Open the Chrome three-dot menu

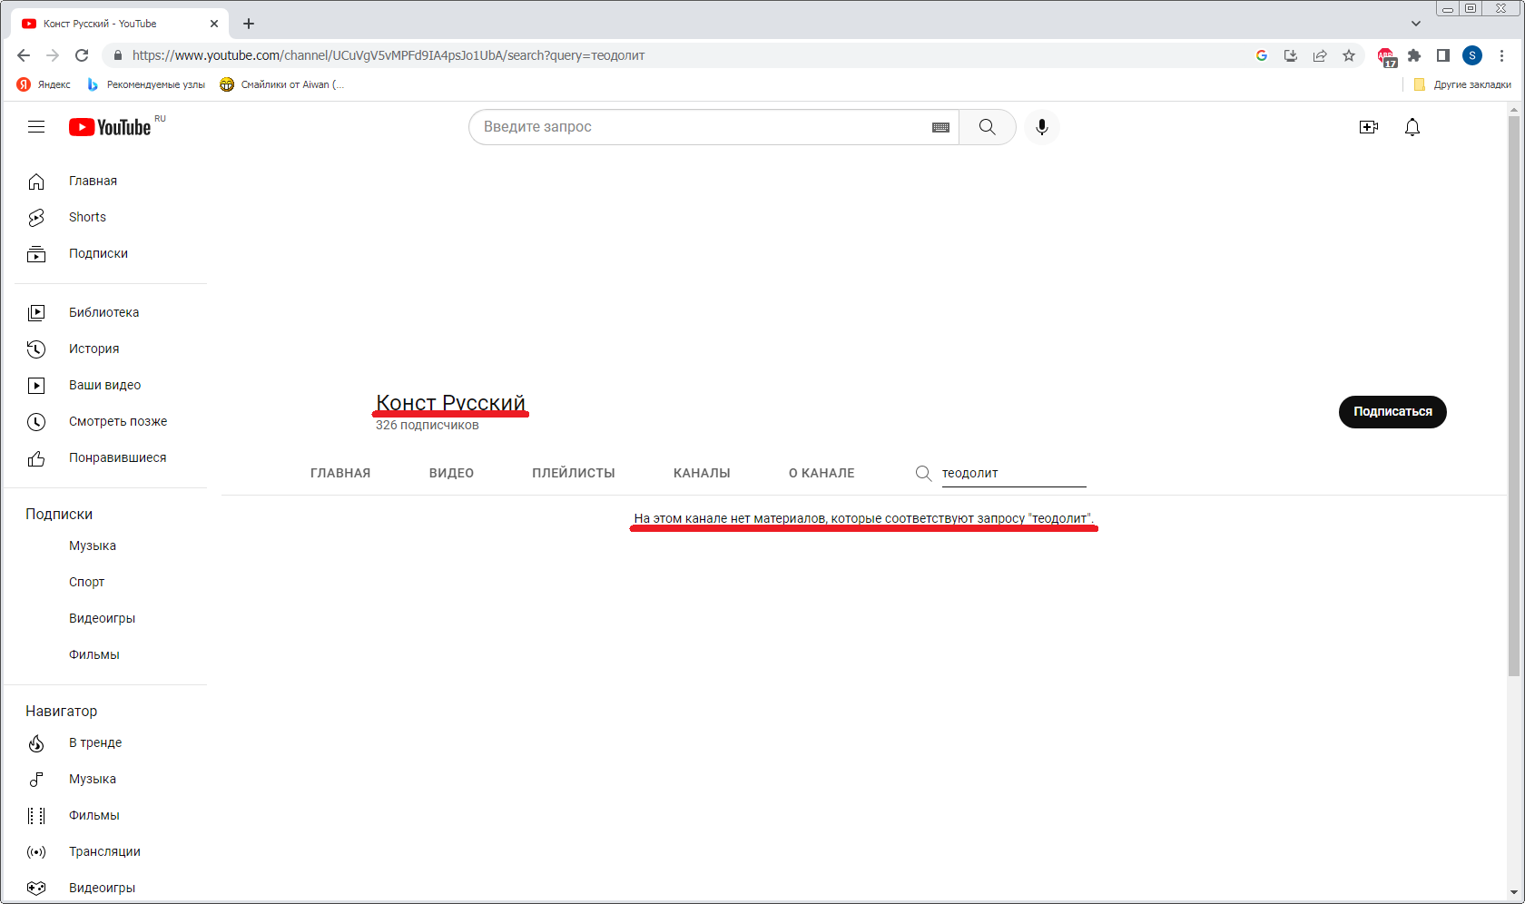pyautogui.click(x=1501, y=55)
